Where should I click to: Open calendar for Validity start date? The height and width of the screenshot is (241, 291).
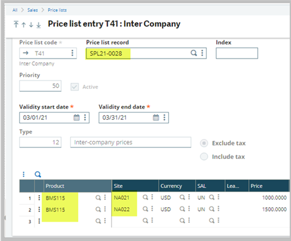point(77,117)
